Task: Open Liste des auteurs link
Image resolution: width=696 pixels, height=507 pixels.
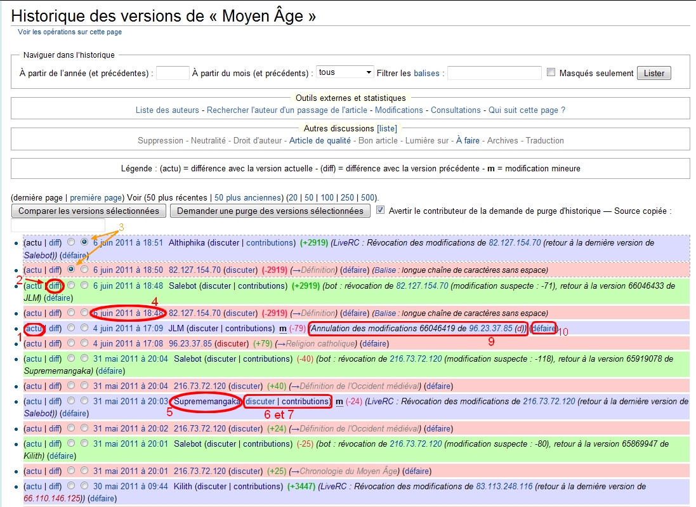Action: coord(167,110)
